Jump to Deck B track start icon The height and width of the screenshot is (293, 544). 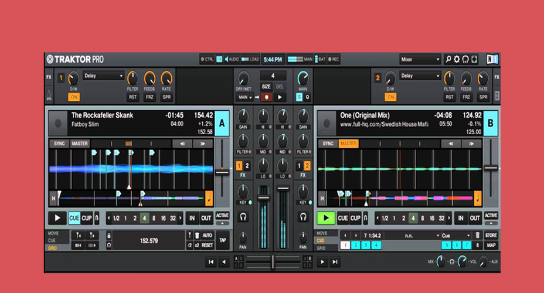[x=322, y=198]
